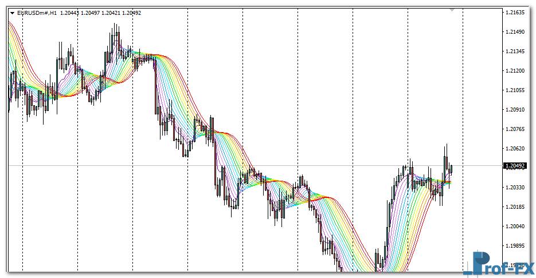Open the dropdown arrow beside EURUSDm#,H1
Viewport: 536px width, 278px height.
(x=13, y=13)
